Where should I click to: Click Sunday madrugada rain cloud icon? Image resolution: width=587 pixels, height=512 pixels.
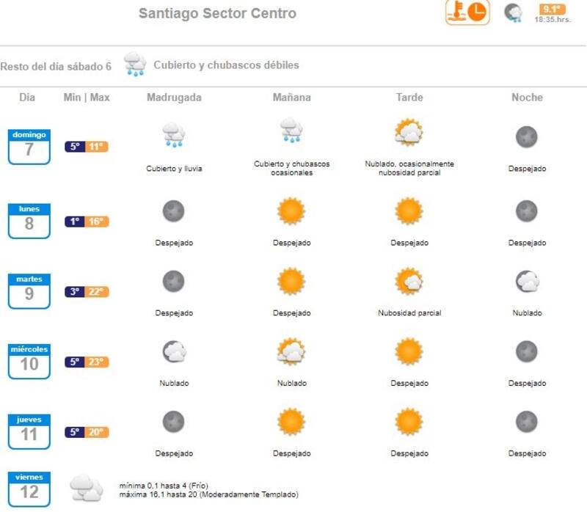point(174,135)
